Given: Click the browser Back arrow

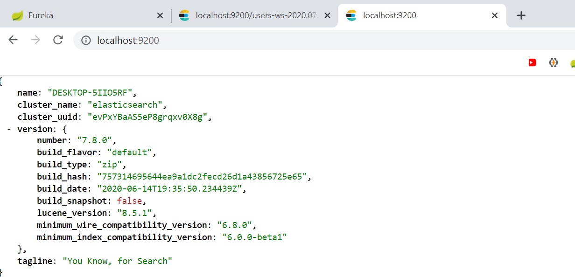Looking at the screenshot, I should 13,40.
